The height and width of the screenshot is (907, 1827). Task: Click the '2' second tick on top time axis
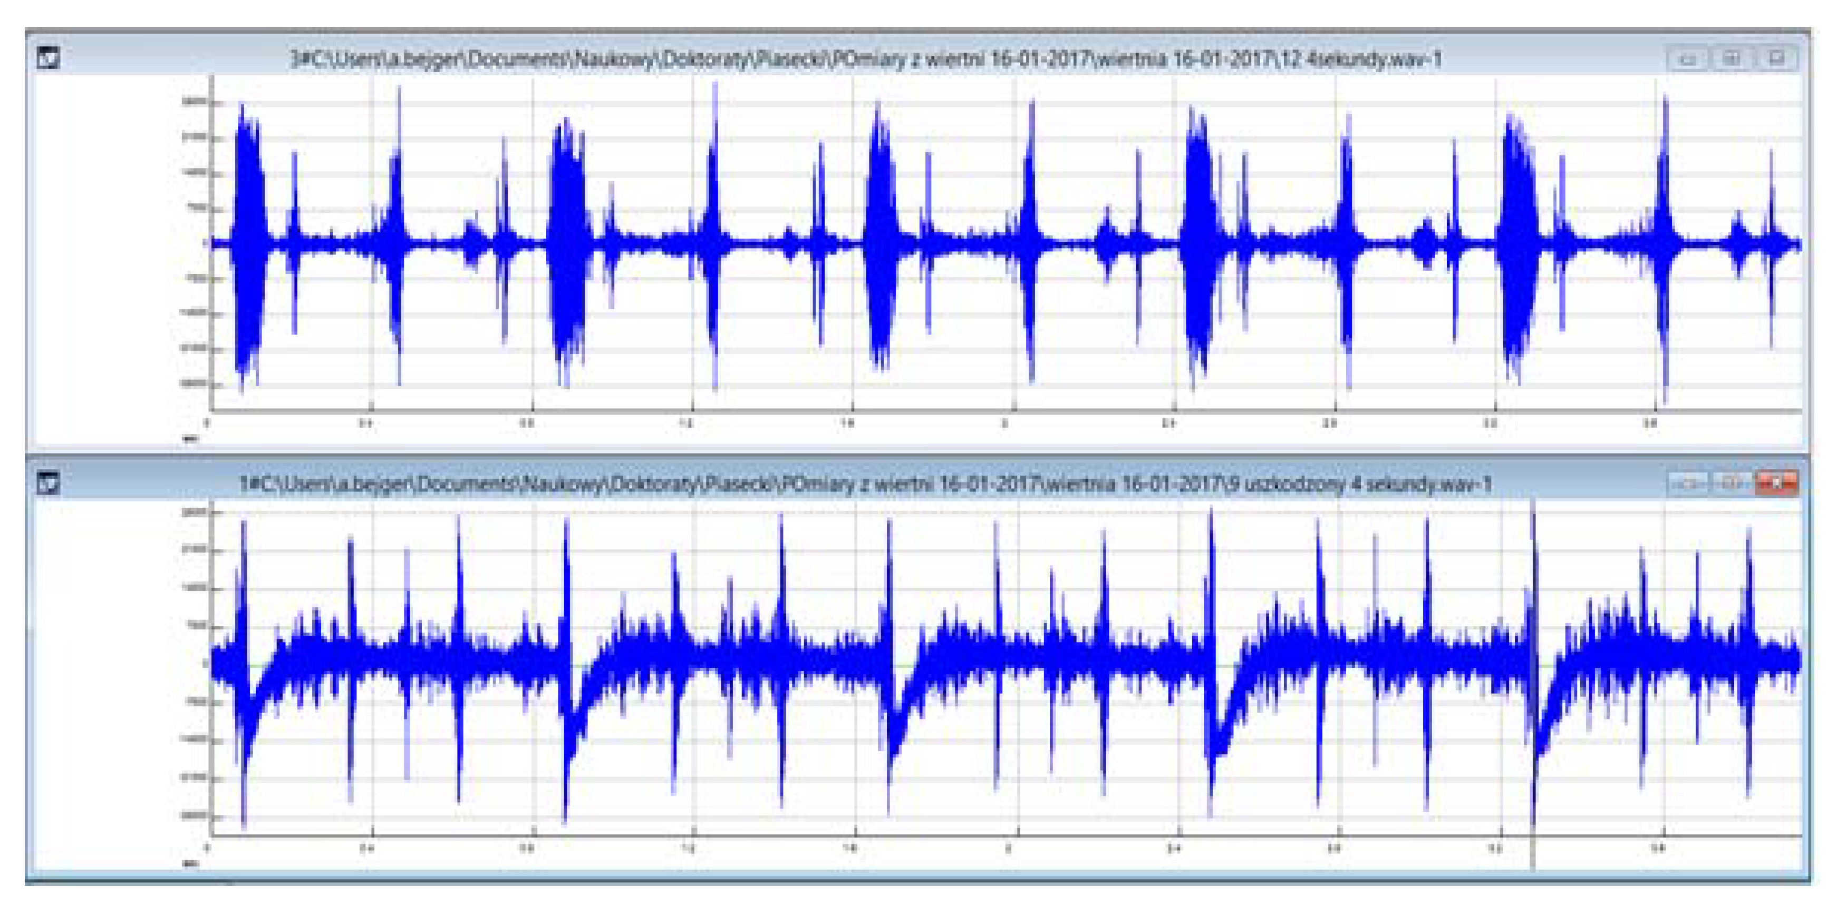click(x=1005, y=423)
